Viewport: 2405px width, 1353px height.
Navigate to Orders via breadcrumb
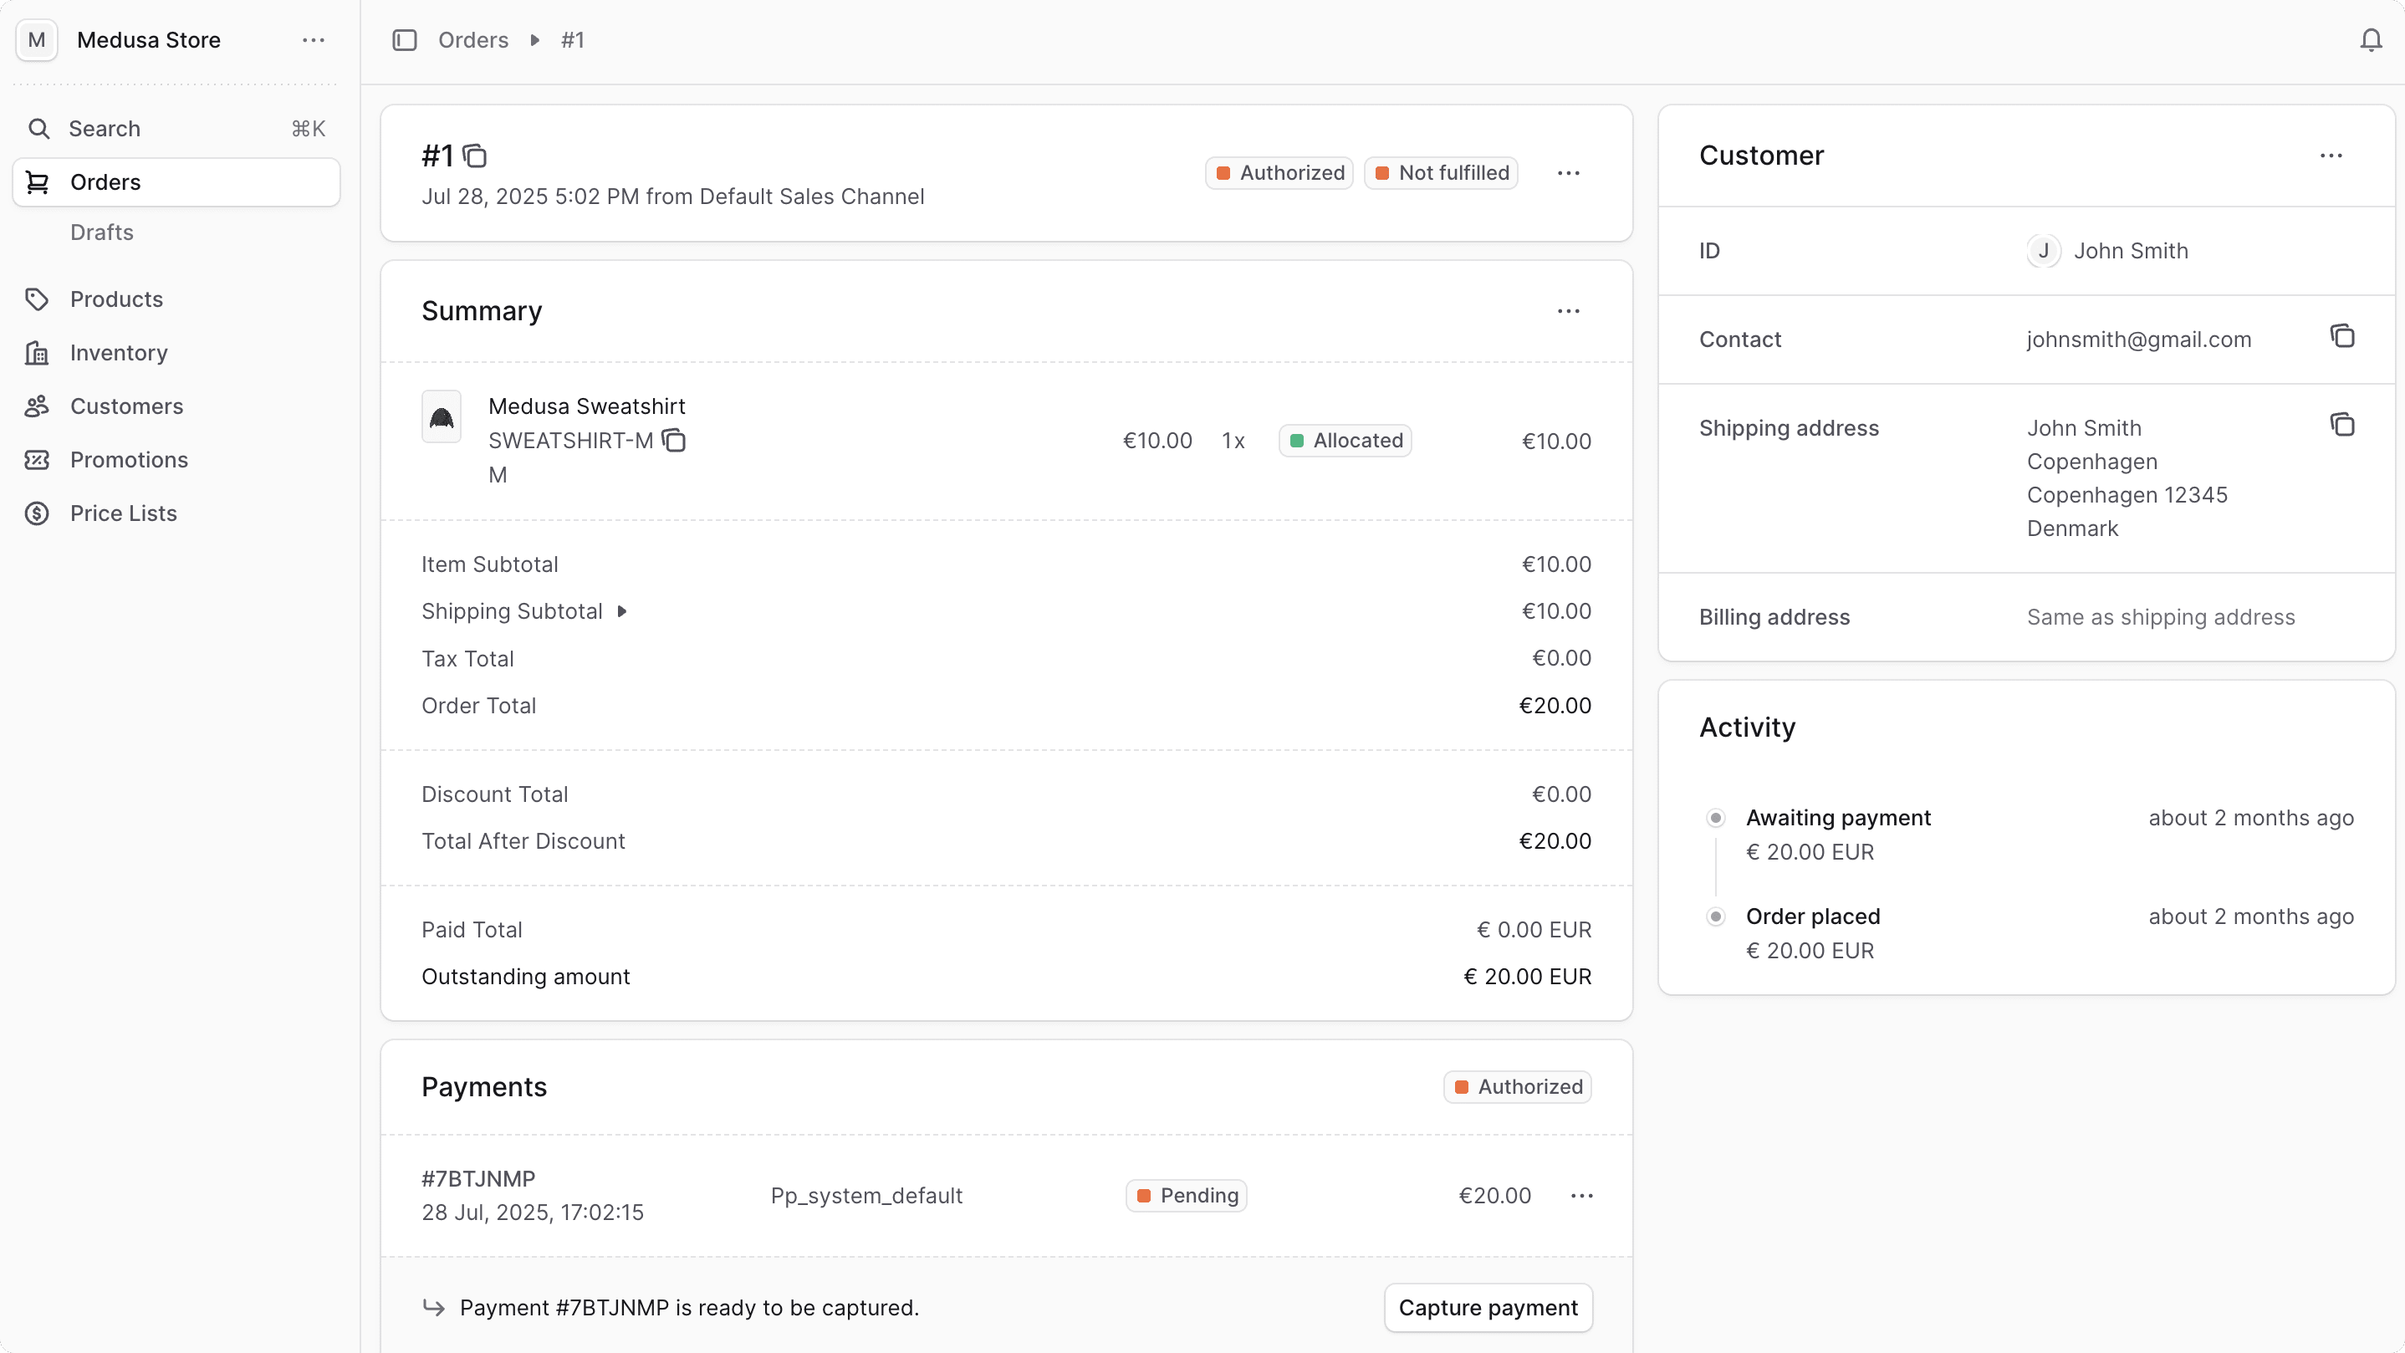coord(473,39)
